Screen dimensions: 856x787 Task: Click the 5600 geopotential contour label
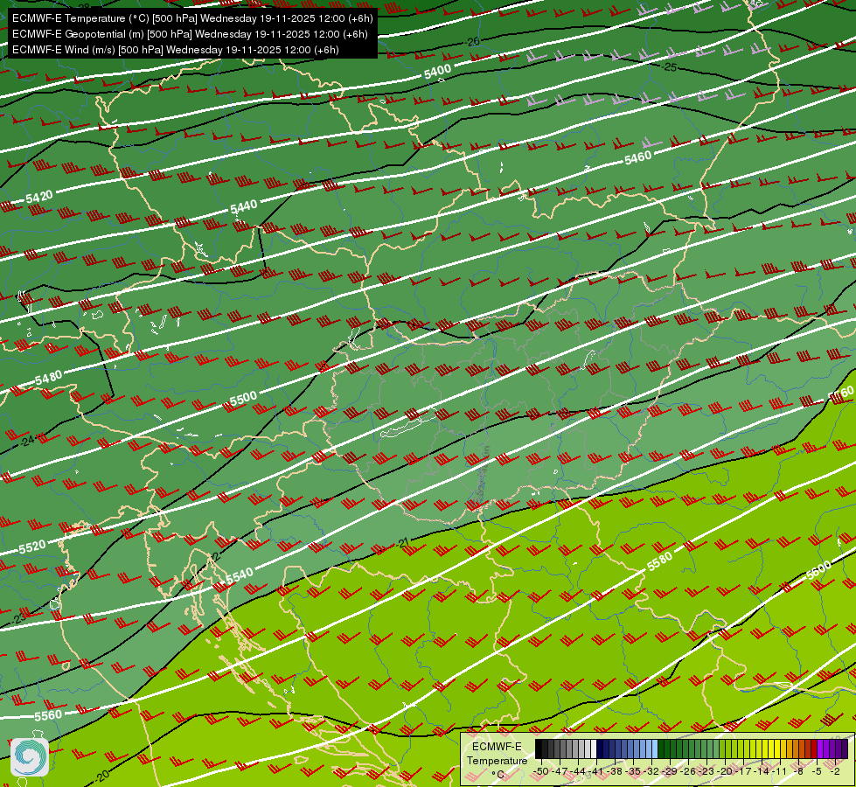click(x=818, y=571)
